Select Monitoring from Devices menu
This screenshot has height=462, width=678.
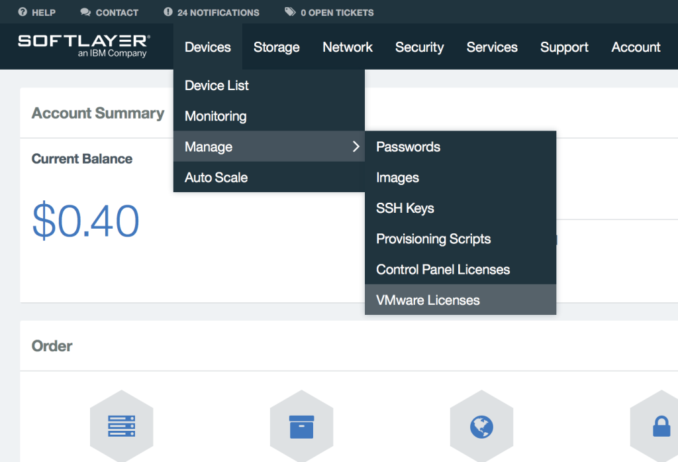click(269, 116)
